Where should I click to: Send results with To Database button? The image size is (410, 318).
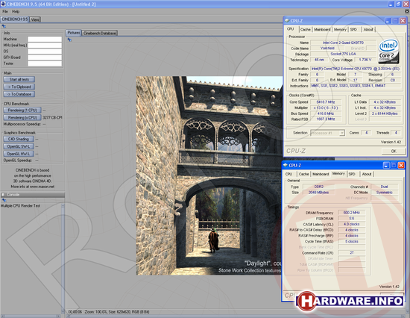(x=19, y=94)
